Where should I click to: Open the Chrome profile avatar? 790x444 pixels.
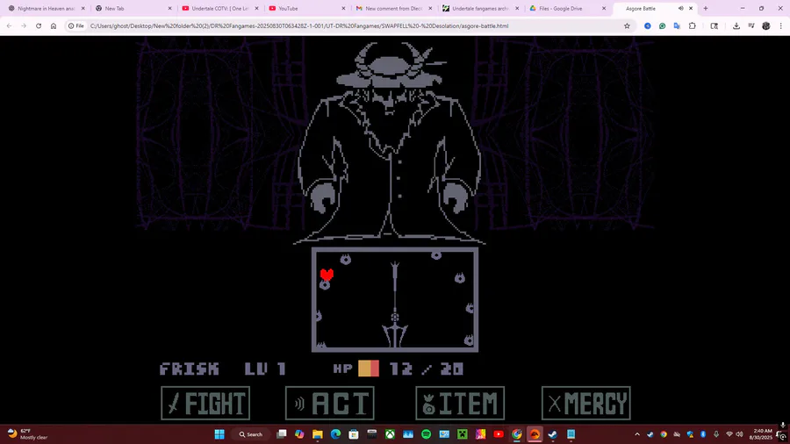pos(765,25)
